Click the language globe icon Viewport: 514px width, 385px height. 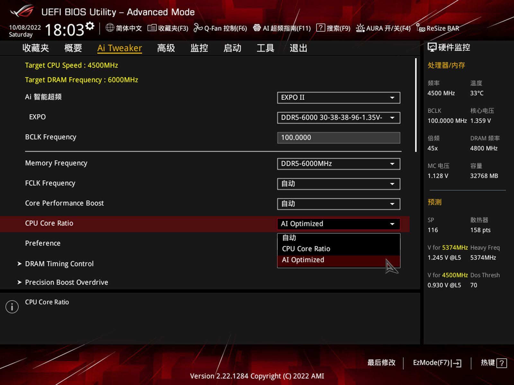[x=110, y=28]
